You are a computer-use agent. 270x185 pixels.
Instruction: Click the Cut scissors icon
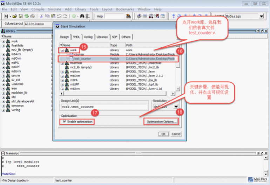click(41, 16)
